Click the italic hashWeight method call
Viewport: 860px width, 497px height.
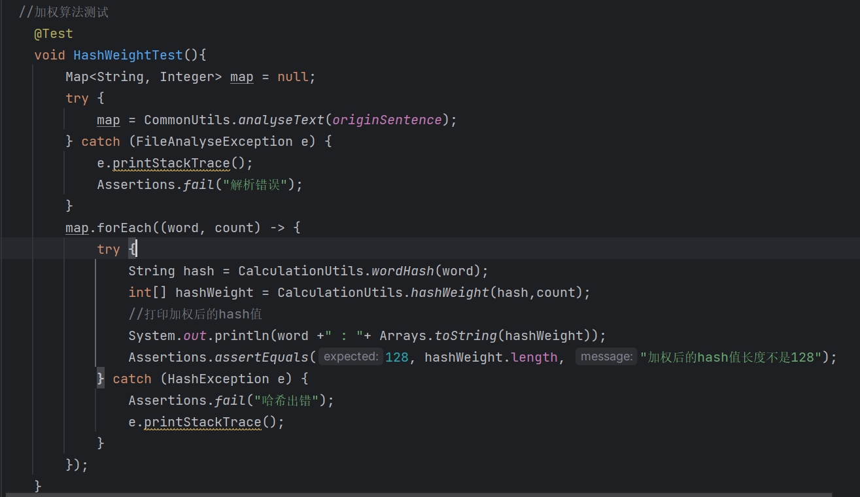pyautogui.click(x=450, y=292)
